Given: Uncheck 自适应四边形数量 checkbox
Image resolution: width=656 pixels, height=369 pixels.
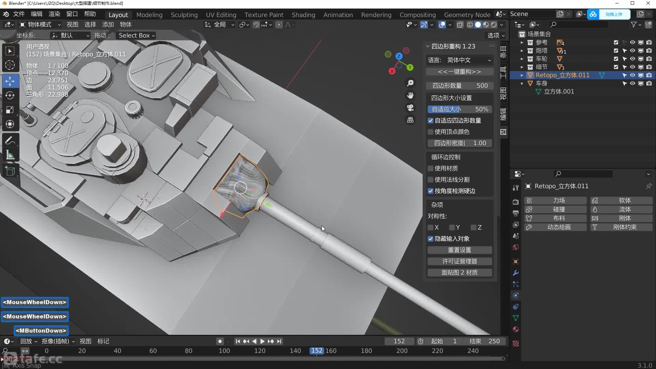Looking at the screenshot, I should pyautogui.click(x=430, y=121).
